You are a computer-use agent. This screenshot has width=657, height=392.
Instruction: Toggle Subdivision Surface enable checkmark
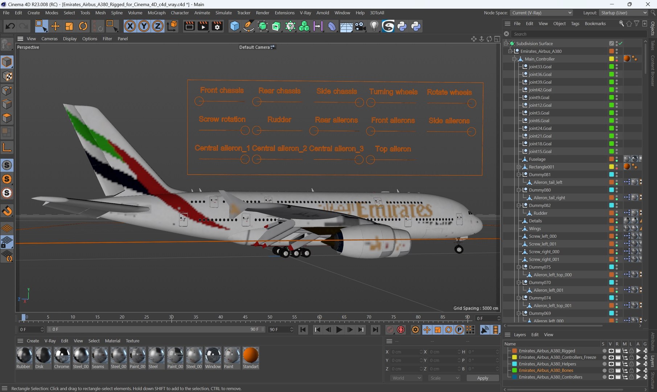pyautogui.click(x=621, y=44)
